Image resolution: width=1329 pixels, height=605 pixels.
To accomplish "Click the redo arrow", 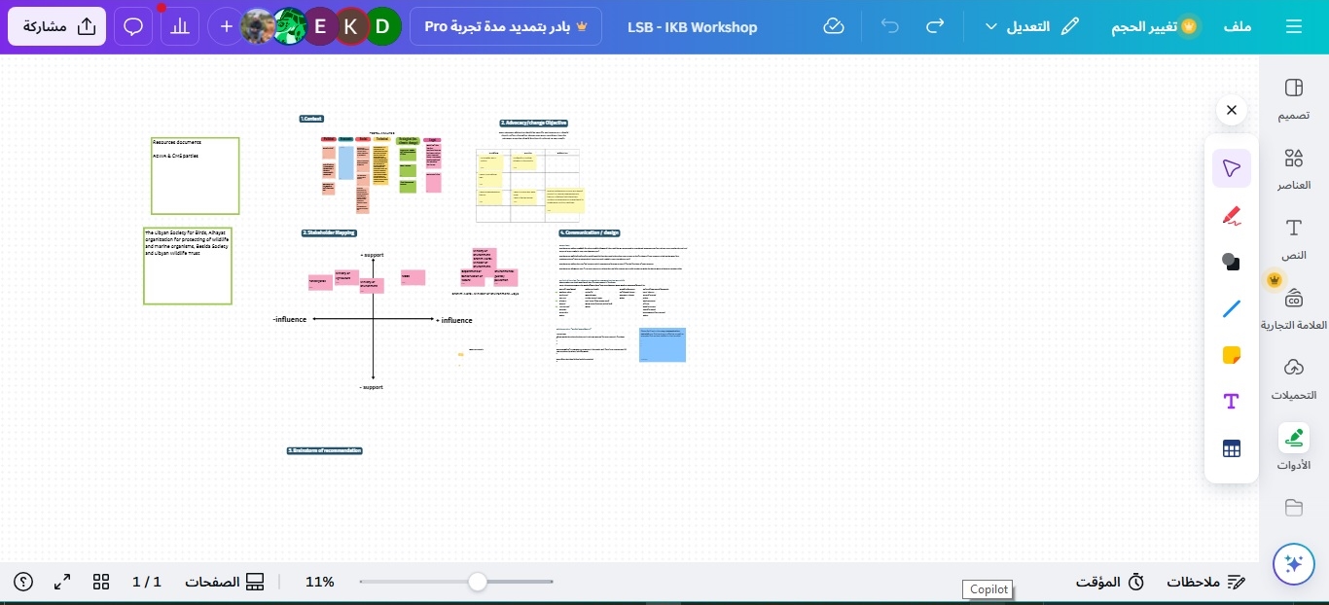I will click(x=934, y=26).
